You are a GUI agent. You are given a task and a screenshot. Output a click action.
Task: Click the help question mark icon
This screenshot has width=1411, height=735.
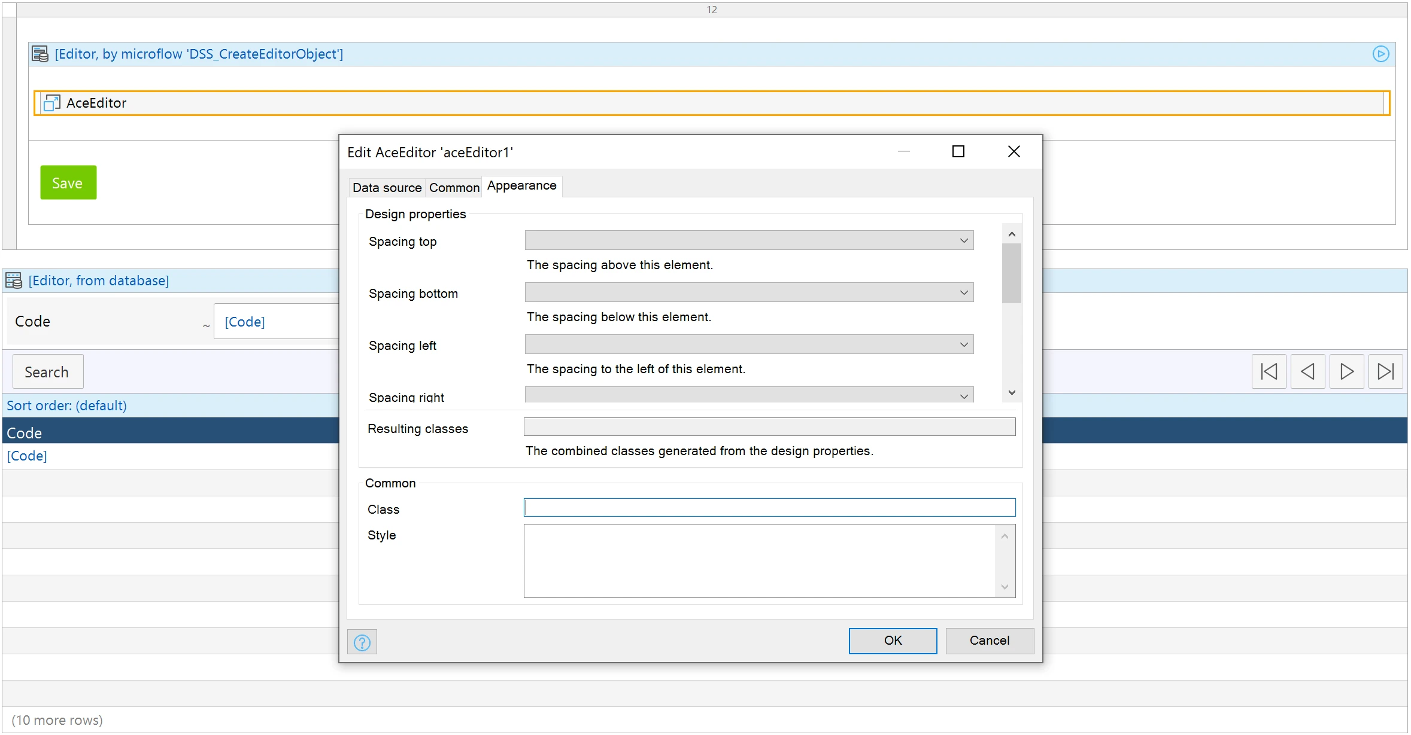(x=362, y=642)
